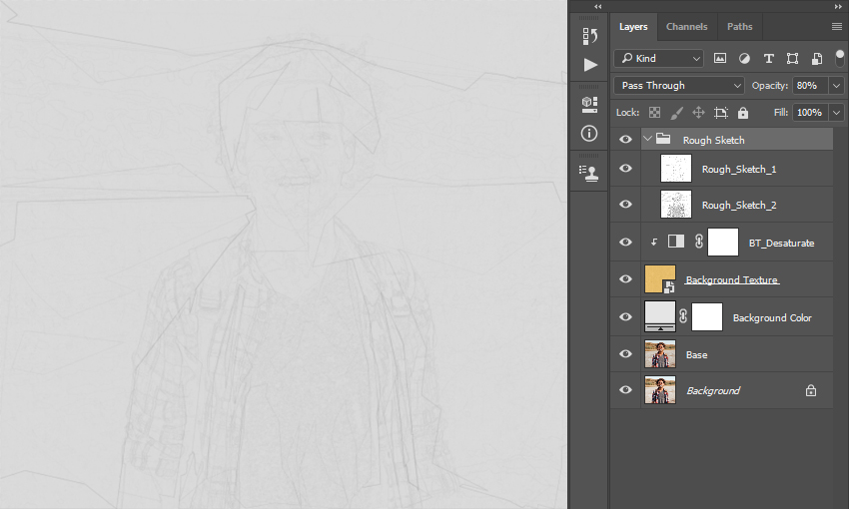Lock image pixels with brush icon

coord(677,113)
